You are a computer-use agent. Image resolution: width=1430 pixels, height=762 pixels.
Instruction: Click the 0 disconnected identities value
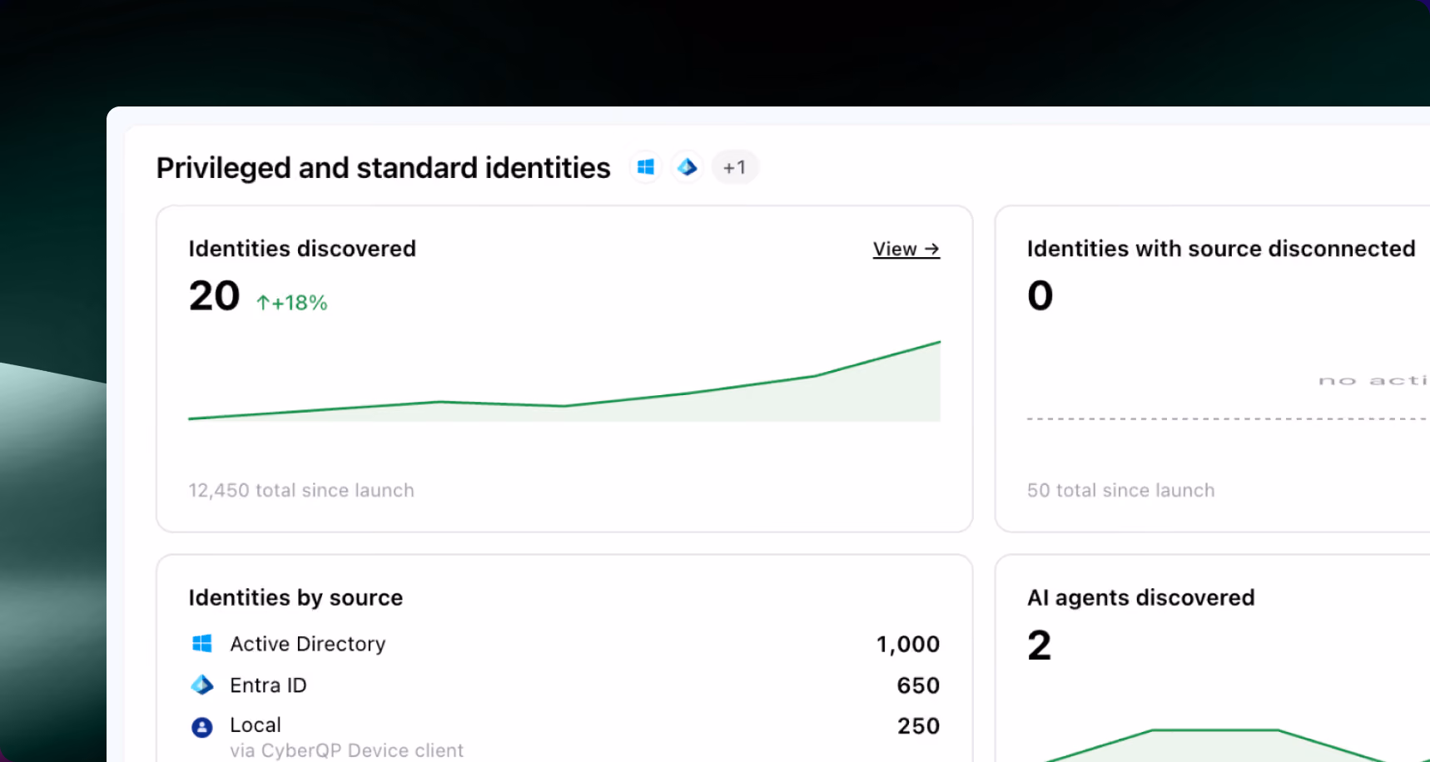pyautogui.click(x=1040, y=296)
